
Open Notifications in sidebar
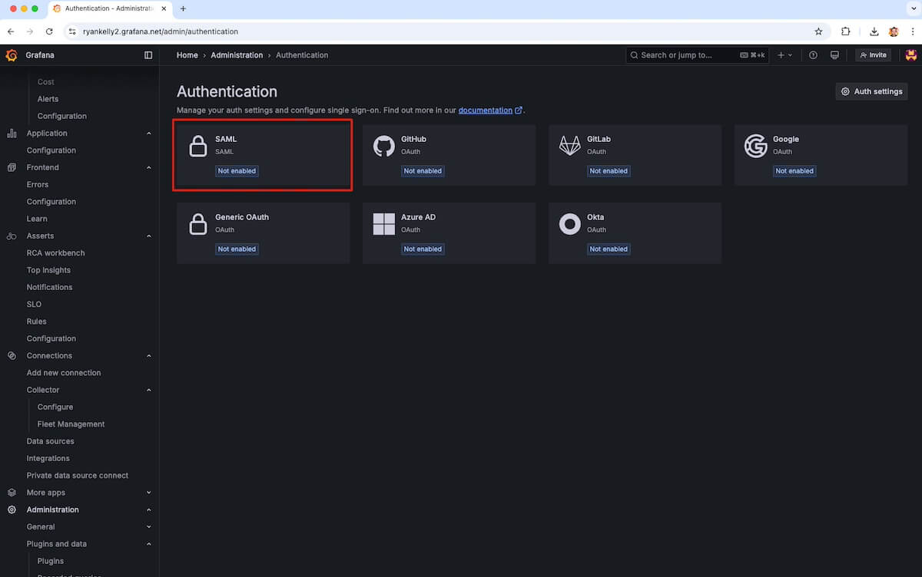pyautogui.click(x=49, y=287)
